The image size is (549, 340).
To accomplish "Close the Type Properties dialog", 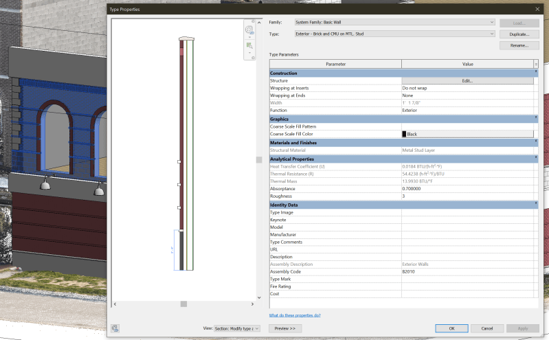I will pyautogui.click(x=537, y=9).
